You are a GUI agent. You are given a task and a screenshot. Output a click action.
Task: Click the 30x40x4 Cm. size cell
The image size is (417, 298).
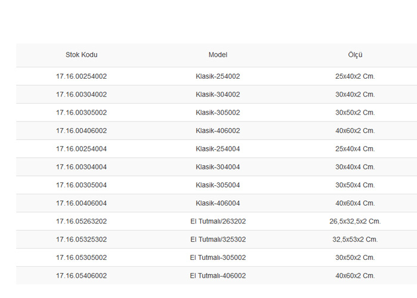[355, 167]
